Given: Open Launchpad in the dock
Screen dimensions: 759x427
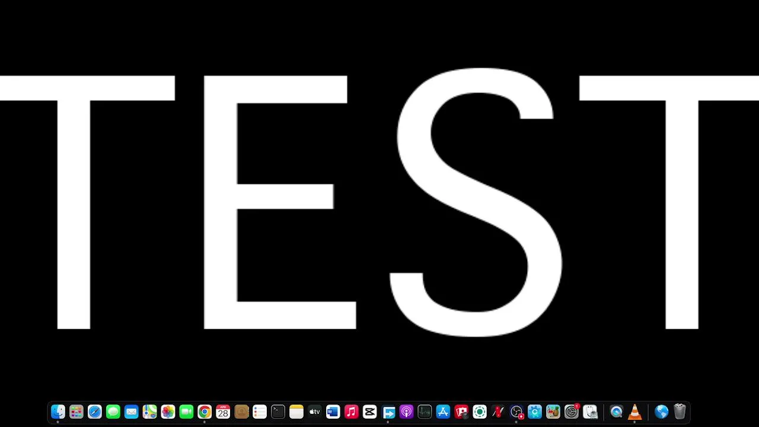Looking at the screenshot, I should 76,412.
